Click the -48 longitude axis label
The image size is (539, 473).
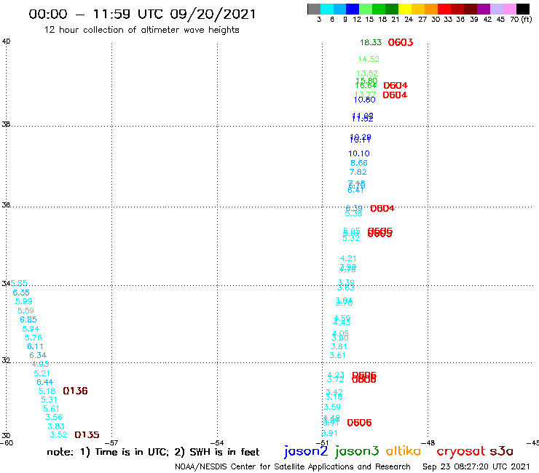428,443
